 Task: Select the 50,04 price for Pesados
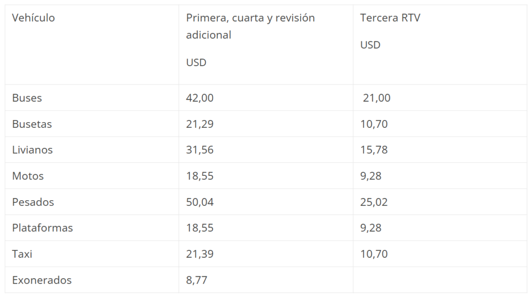pyautogui.click(x=200, y=202)
